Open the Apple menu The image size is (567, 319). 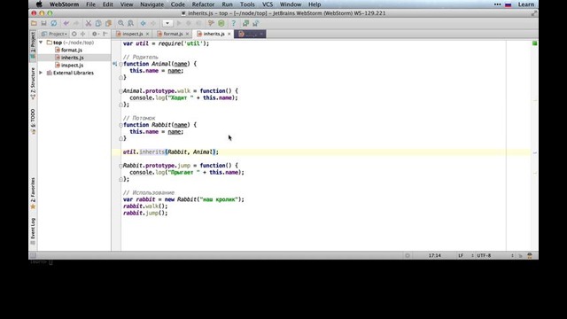[x=39, y=4]
